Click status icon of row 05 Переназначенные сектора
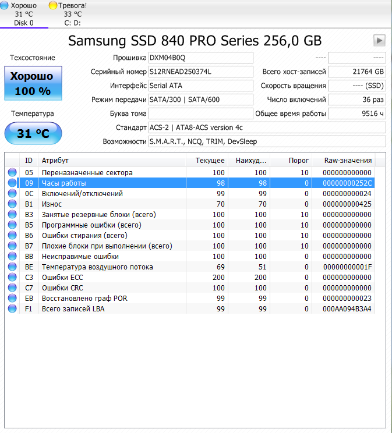The height and width of the screenshot is (433, 392). (12, 172)
